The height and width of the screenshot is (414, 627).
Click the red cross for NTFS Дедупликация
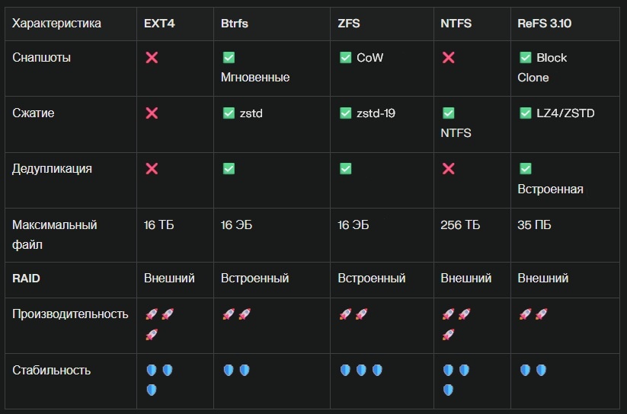click(448, 169)
